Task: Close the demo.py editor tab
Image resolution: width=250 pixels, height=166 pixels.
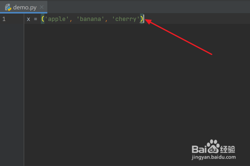Action: point(42,7)
